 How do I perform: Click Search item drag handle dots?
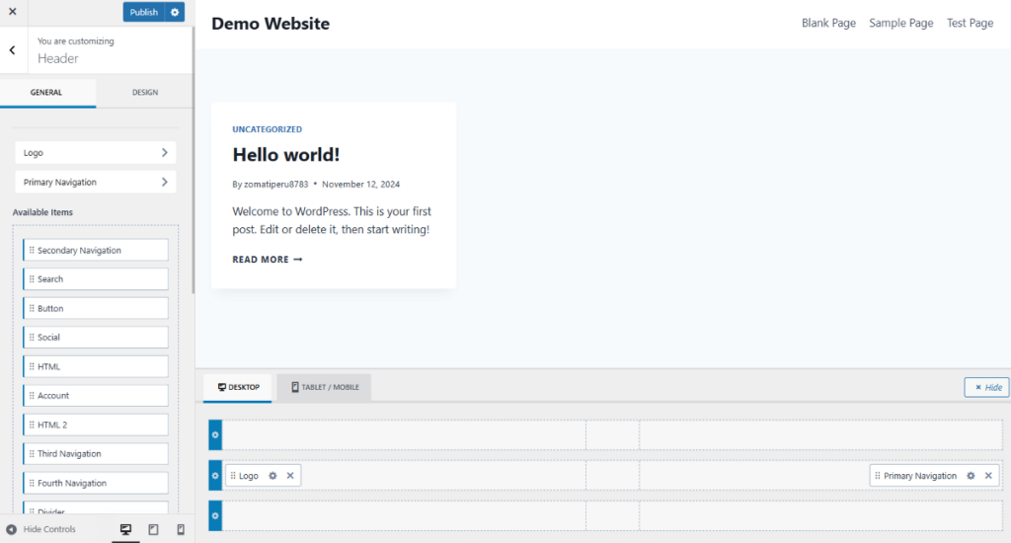pos(32,279)
